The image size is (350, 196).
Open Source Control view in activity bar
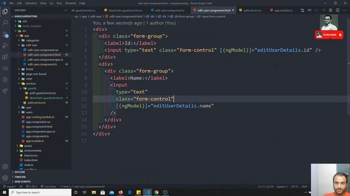pyautogui.click(x=5, y=34)
